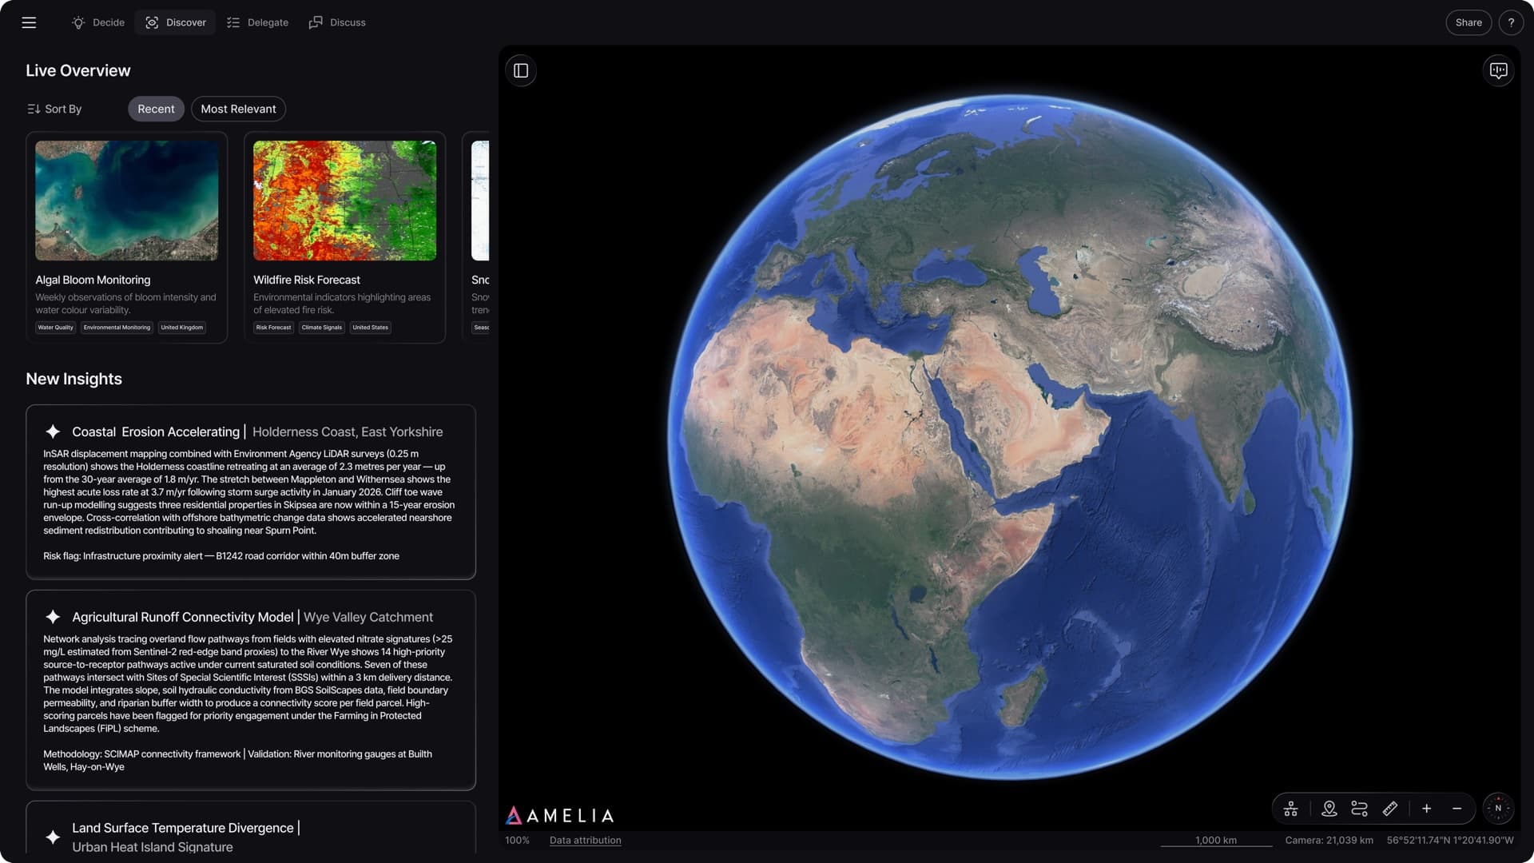This screenshot has height=863, width=1534.
Task: Open the hamburger navigation menu
Action: [x=29, y=22]
